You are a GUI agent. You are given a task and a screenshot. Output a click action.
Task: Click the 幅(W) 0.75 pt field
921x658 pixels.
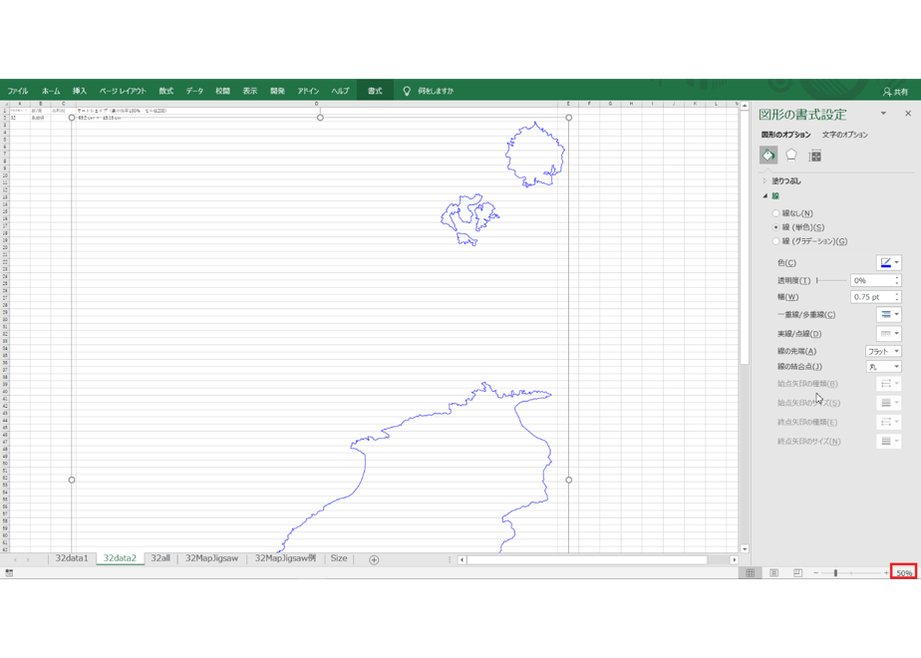tap(871, 297)
